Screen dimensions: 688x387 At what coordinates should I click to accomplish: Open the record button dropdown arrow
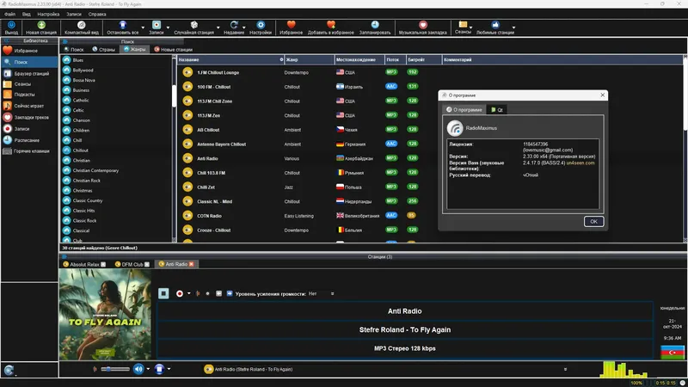188,293
